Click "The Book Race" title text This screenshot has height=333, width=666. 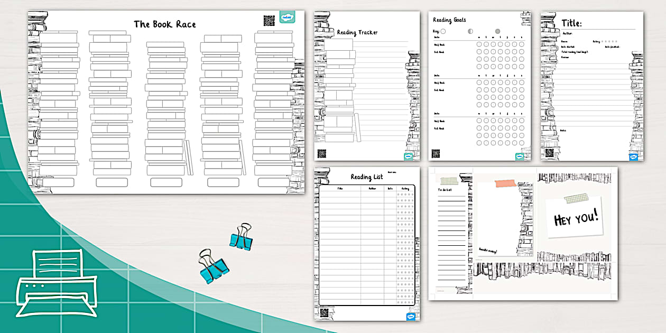pyautogui.click(x=164, y=24)
